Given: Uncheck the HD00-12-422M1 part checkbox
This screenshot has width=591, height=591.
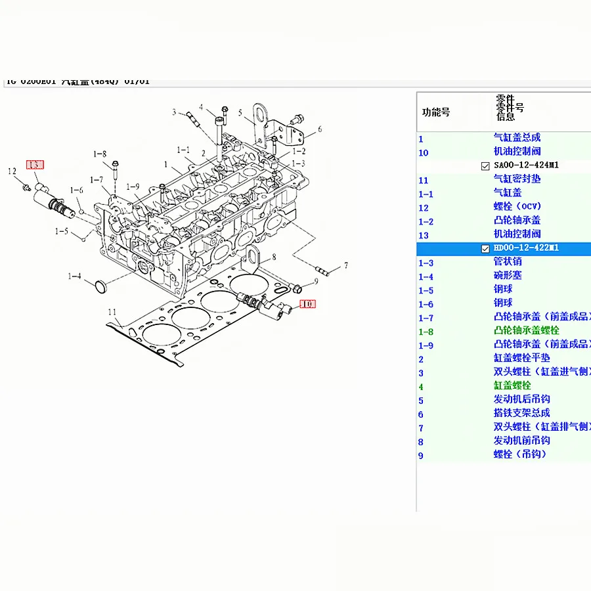Looking at the screenshot, I should 485,249.
